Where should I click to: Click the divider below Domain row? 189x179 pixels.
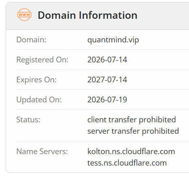click(x=102, y=50)
